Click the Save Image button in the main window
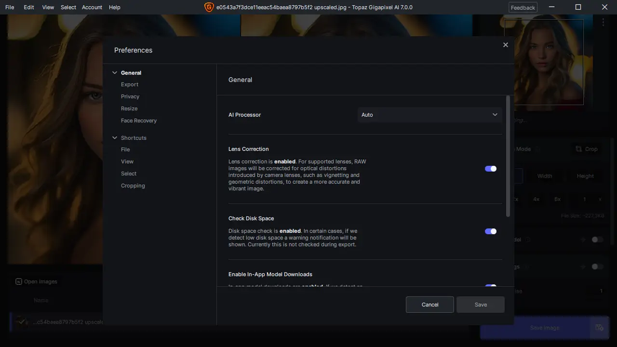 [x=545, y=328]
